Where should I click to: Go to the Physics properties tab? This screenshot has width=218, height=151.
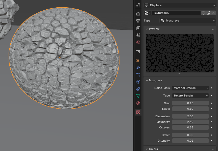click(138, 82)
